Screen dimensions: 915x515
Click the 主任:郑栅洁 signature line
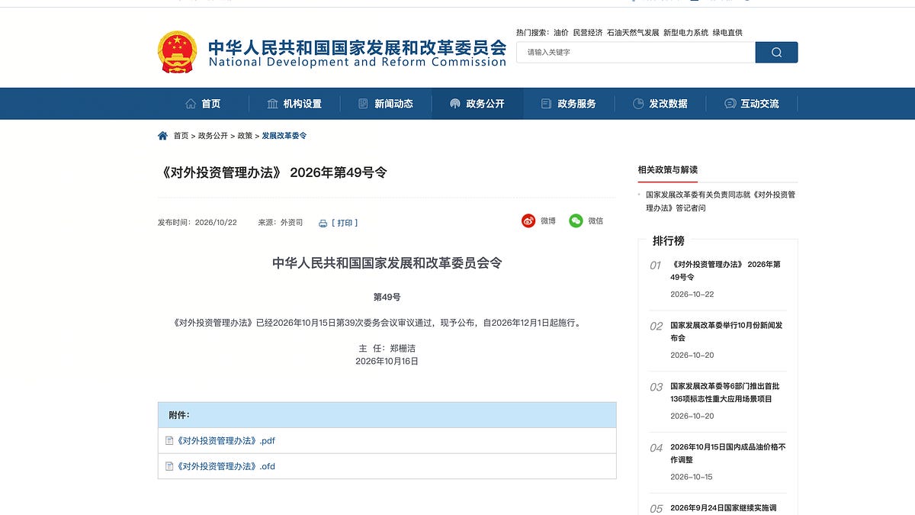387,348
